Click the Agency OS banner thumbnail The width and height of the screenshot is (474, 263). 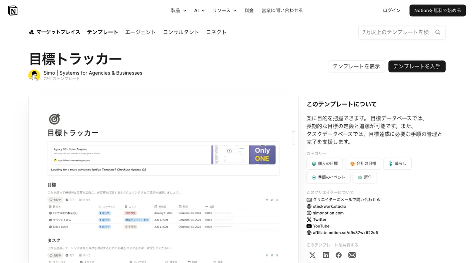point(243,155)
